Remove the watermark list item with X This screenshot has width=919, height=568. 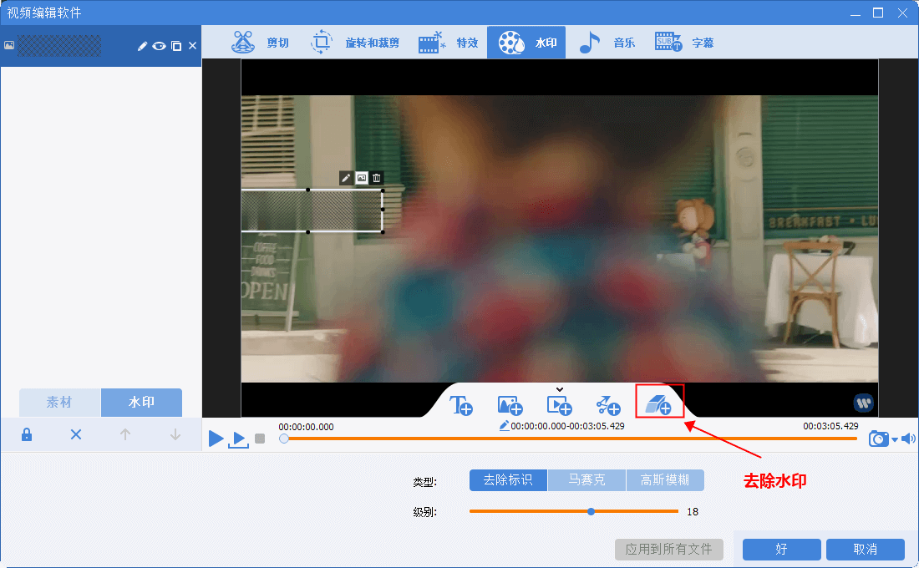[x=192, y=46]
